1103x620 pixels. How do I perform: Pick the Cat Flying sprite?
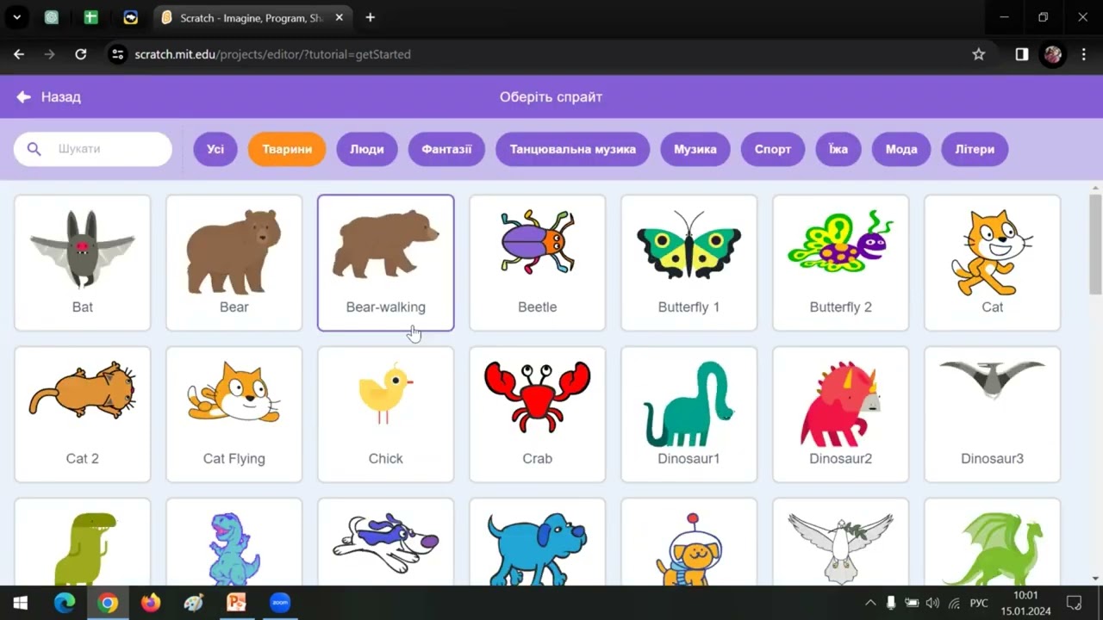click(234, 414)
